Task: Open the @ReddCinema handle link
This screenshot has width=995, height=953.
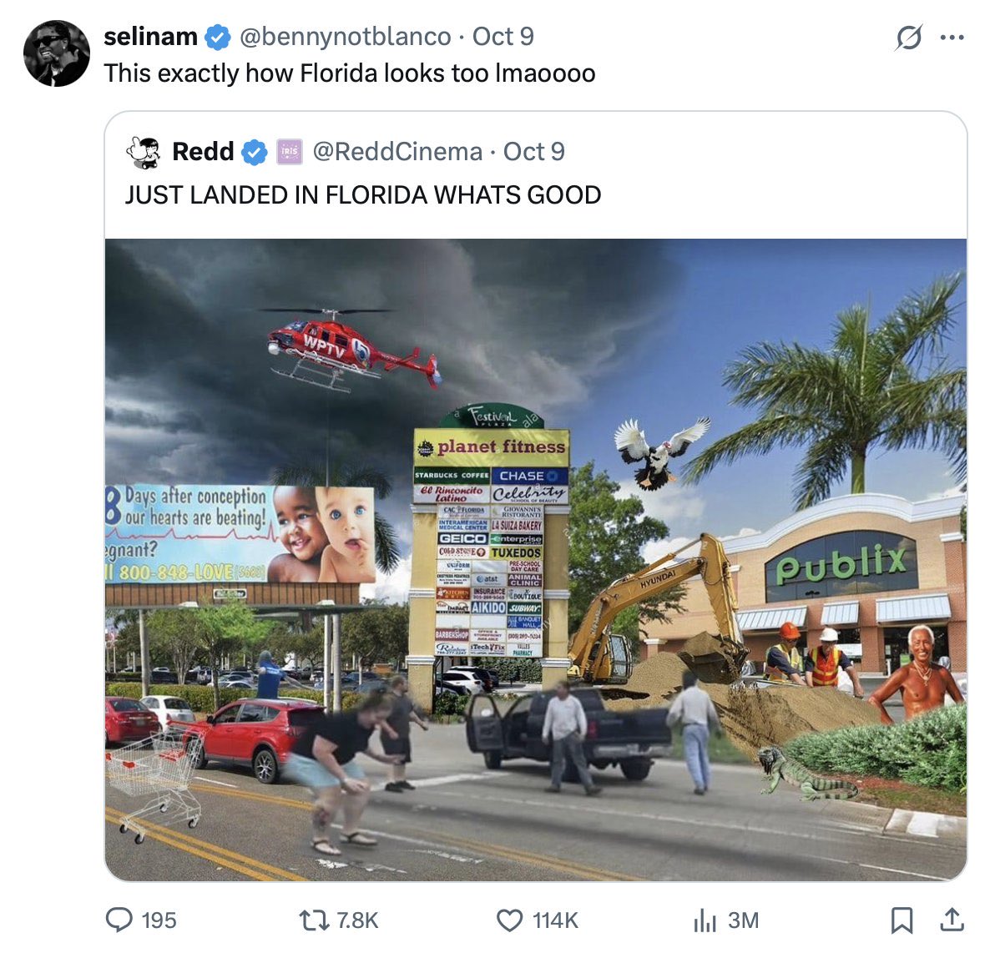Action: coord(397,152)
